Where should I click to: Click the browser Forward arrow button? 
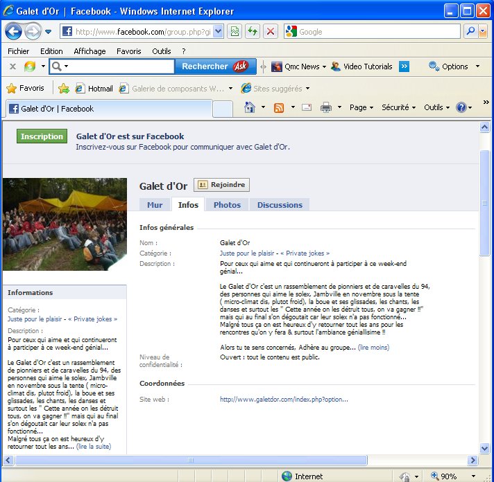click(33, 31)
